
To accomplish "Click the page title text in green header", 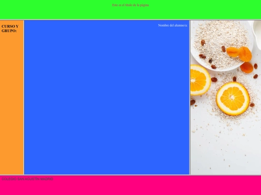I will coord(130,5).
